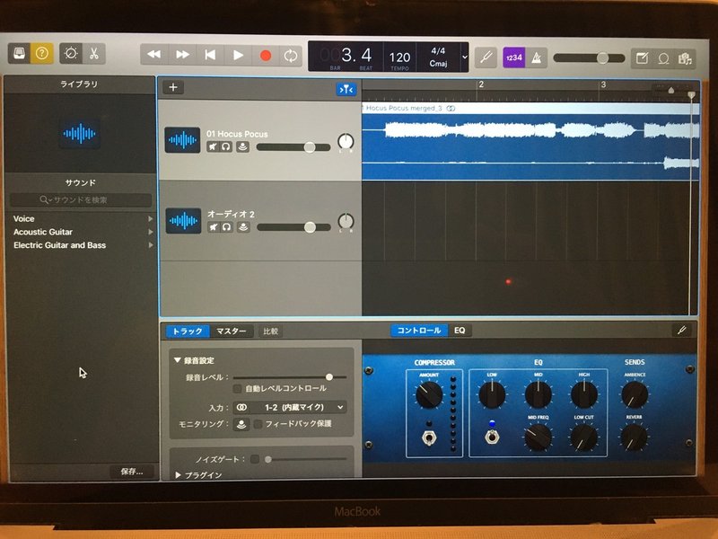Click the 比較 compare button
Image resolution: width=718 pixels, height=539 pixels.
coord(271,331)
